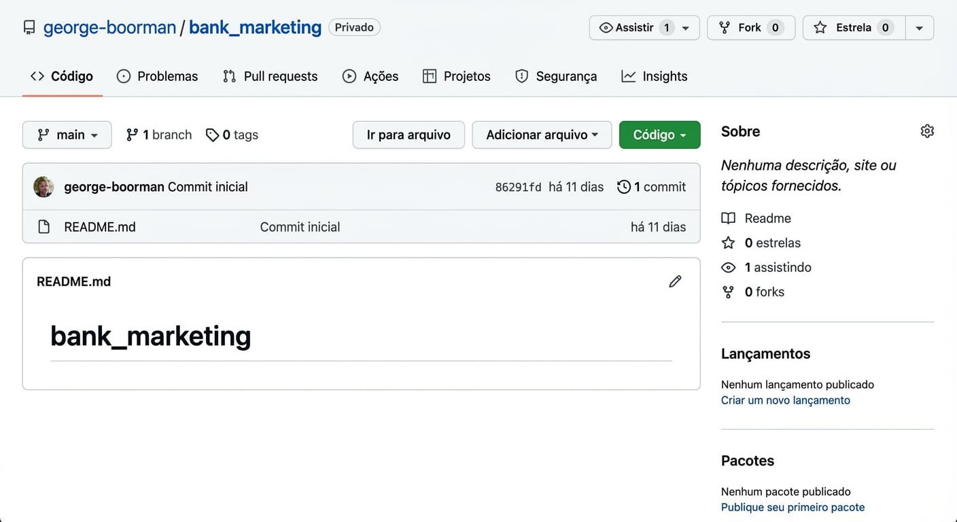
Task: Open the README.md file in file list
Action: pos(100,227)
